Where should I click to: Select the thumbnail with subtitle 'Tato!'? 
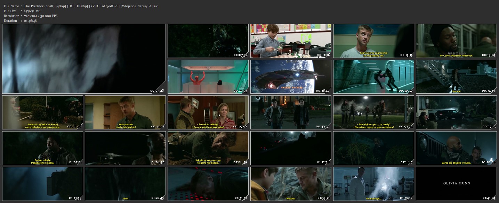tap(125, 184)
